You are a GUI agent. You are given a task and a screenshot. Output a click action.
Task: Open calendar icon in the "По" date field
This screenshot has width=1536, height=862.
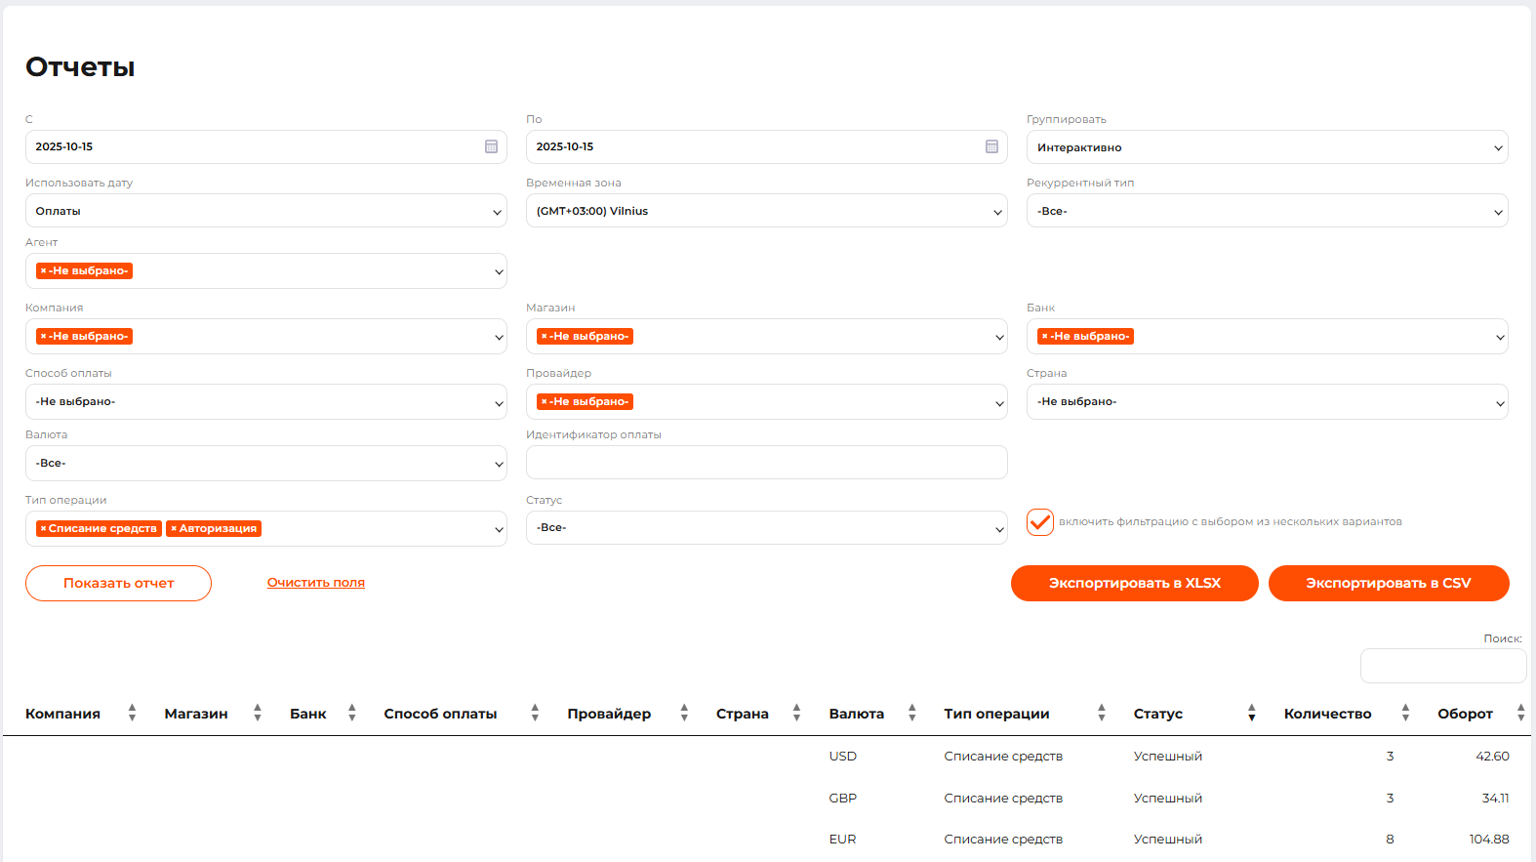[x=991, y=146]
